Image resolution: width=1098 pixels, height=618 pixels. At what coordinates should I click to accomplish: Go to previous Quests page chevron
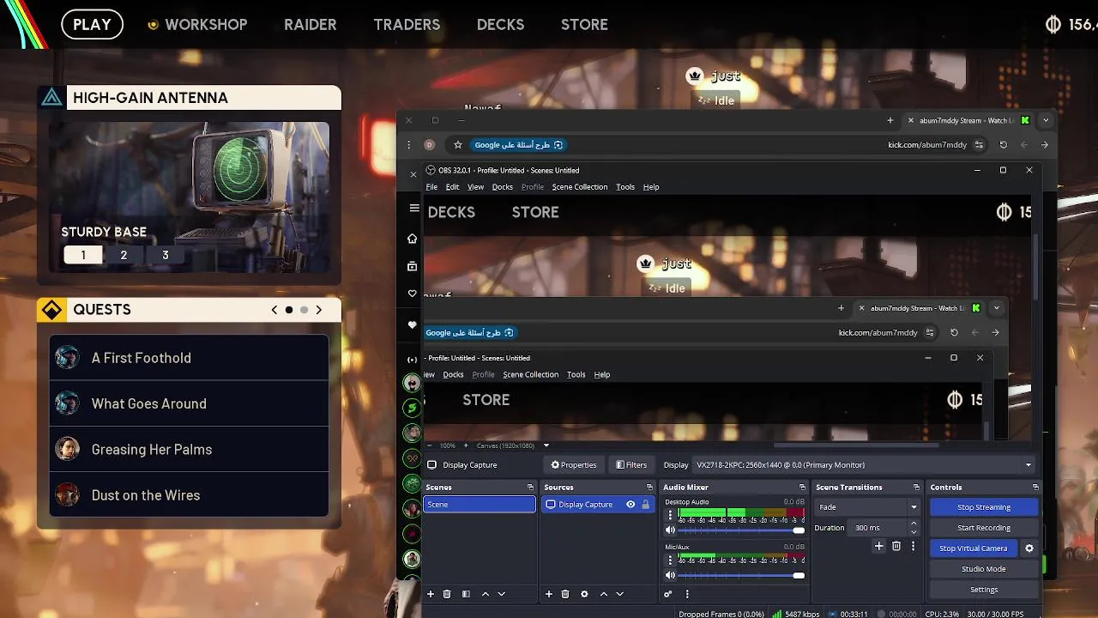tap(274, 310)
